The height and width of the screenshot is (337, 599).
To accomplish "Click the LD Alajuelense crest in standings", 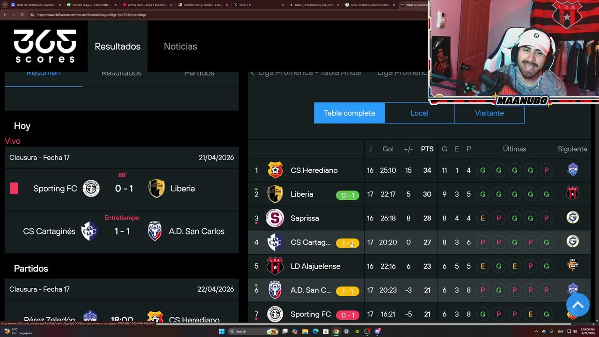I will tap(275, 266).
